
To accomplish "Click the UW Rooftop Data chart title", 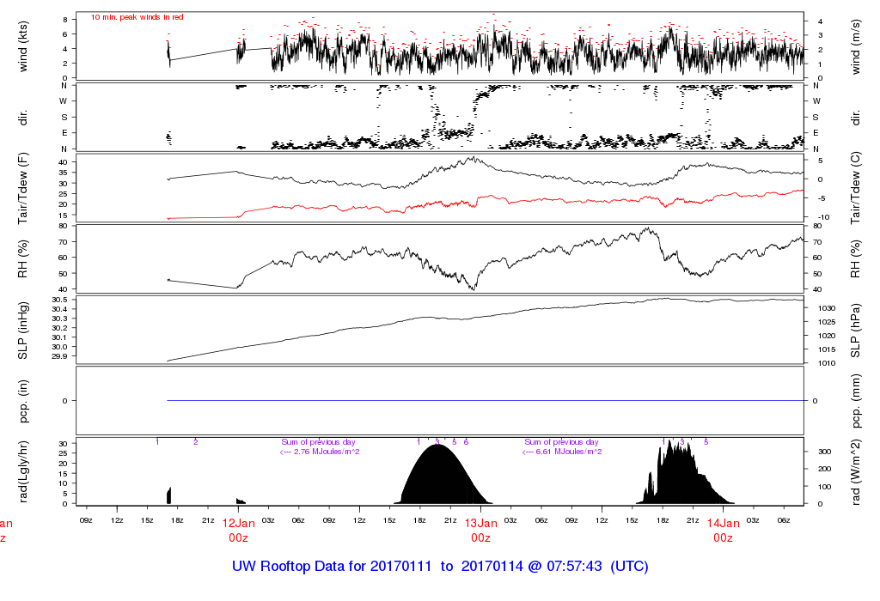I will point(440,567).
